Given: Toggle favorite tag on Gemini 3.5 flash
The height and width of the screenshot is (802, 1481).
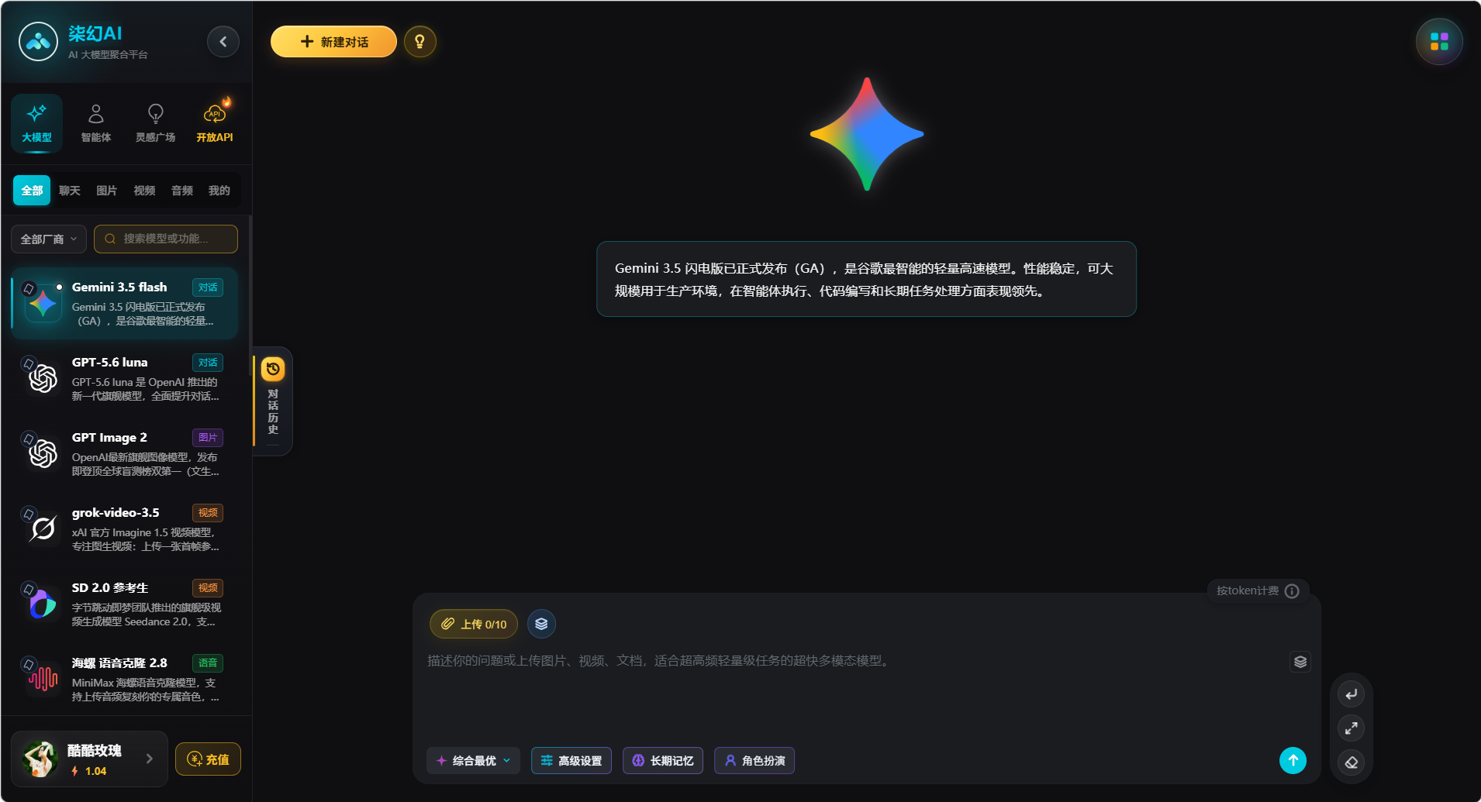Looking at the screenshot, I should point(29,288).
